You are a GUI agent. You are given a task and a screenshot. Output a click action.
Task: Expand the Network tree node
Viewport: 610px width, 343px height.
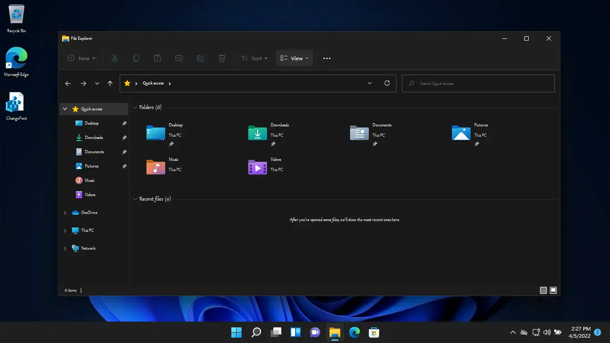coord(65,248)
